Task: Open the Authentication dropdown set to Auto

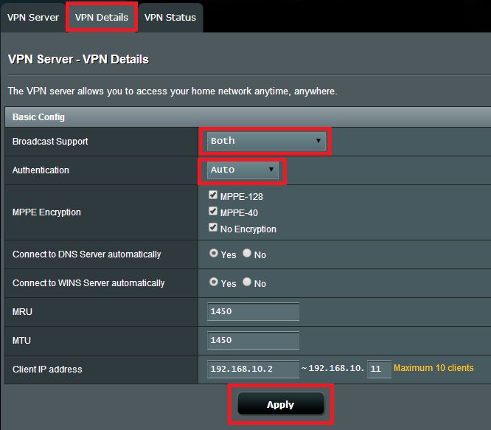Action: (x=243, y=170)
